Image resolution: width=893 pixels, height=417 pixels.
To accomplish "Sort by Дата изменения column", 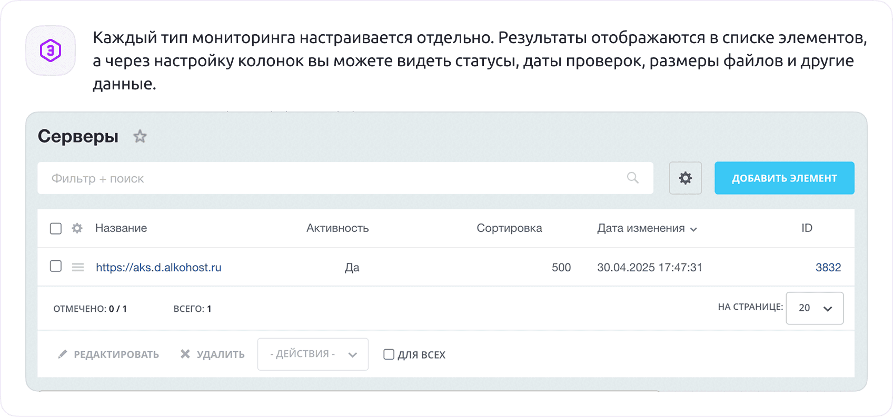I will [x=647, y=228].
